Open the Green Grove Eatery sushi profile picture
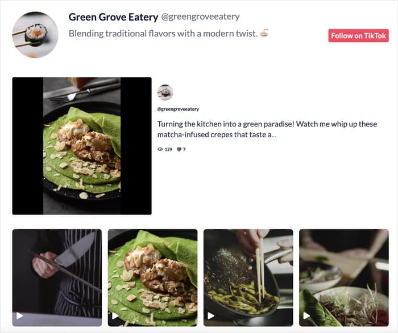The height and width of the screenshot is (333, 398). pyautogui.click(x=35, y=35)
